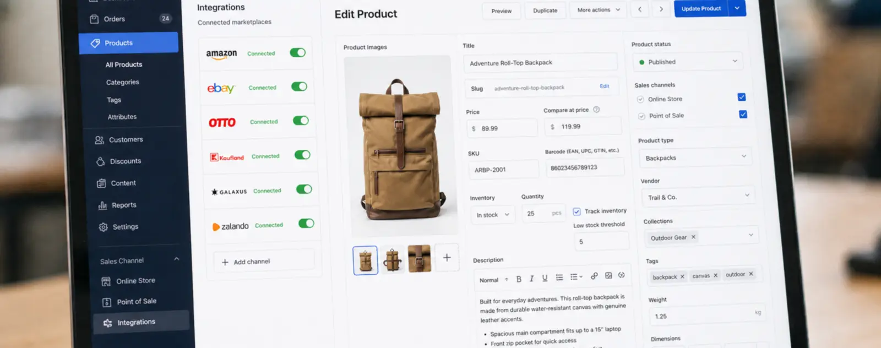The width and height of the screenshot is (881, 348).
Task: Click the Discounts icon in the sidebar
Action: tap(100, 161)
